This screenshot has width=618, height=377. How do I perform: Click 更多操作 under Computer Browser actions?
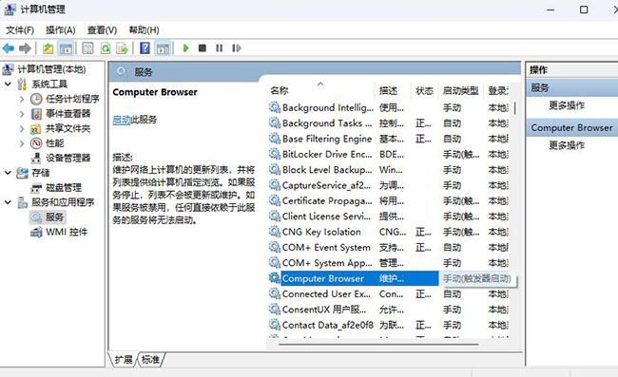[567, 145]
